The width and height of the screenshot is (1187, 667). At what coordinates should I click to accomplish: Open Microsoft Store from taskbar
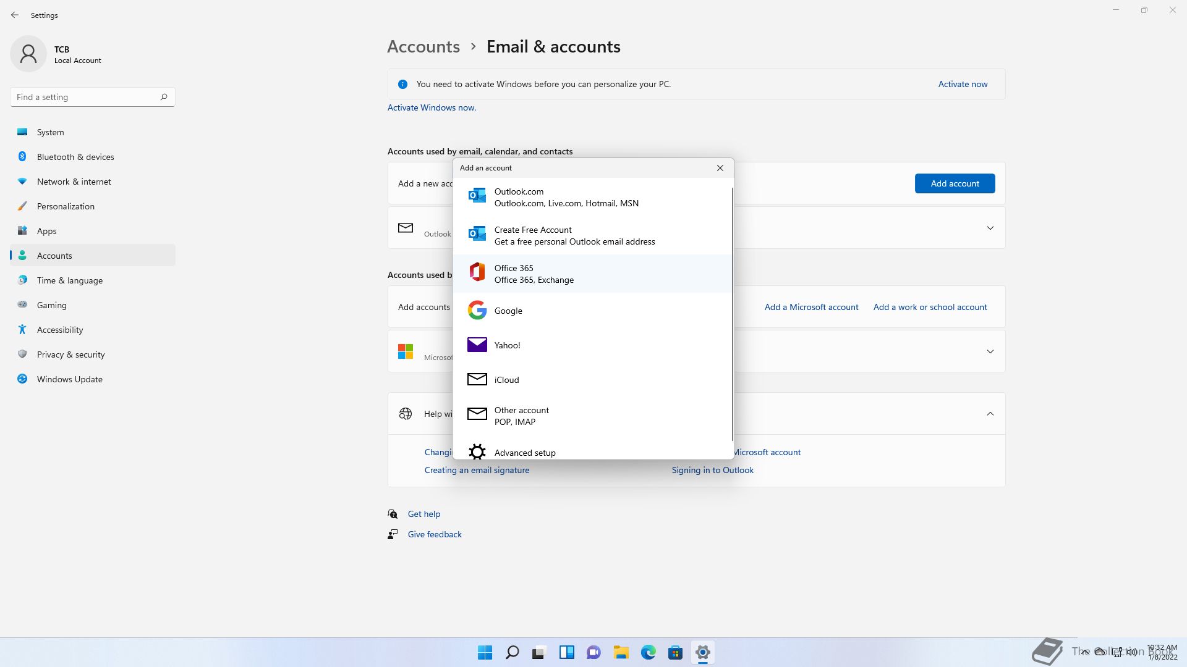pyautogui.click(x=676, y=652)
